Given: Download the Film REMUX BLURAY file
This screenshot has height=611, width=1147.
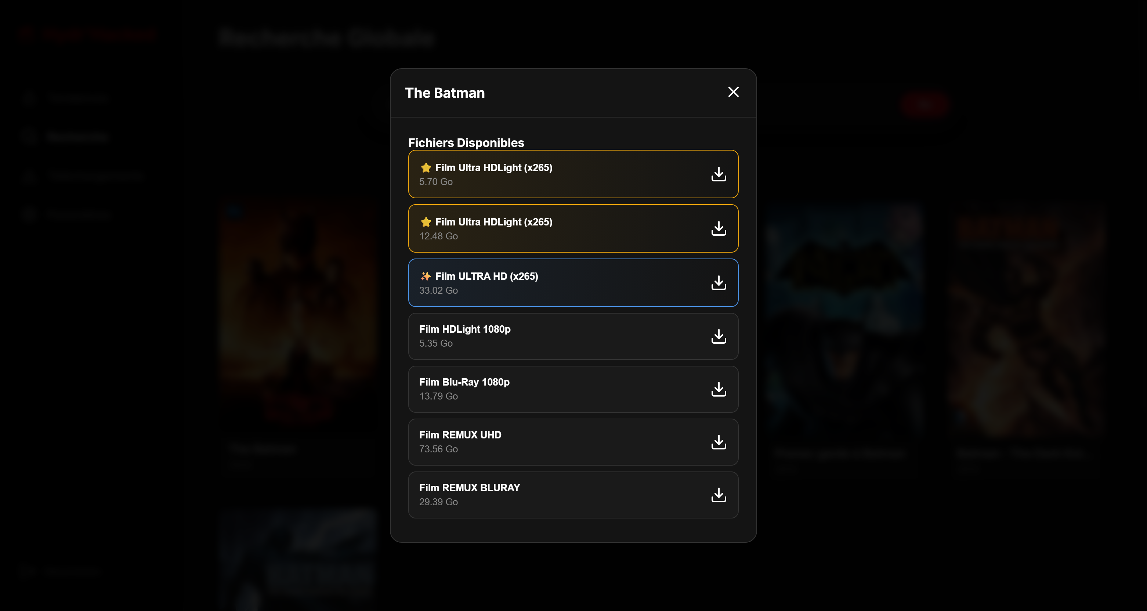Looking at the screenshot, I should [x=719, y=495].
